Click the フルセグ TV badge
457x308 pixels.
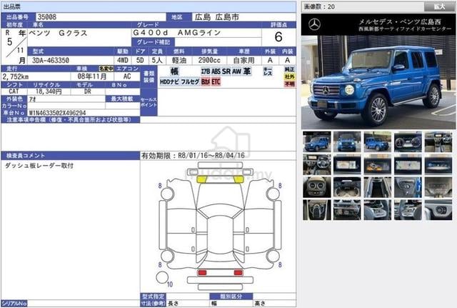coord(190,82)
